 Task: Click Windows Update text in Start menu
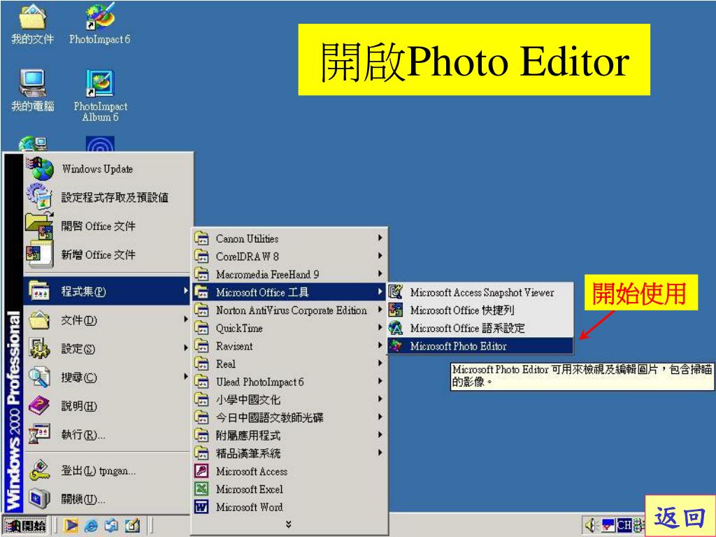[x=97, y=169]
